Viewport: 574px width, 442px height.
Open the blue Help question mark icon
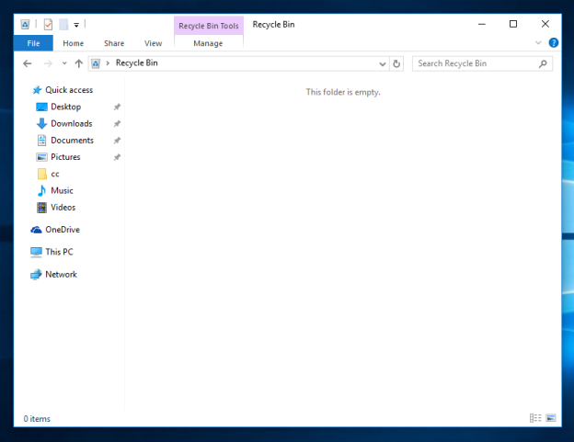pyautogui.click(x=554, y=43)
